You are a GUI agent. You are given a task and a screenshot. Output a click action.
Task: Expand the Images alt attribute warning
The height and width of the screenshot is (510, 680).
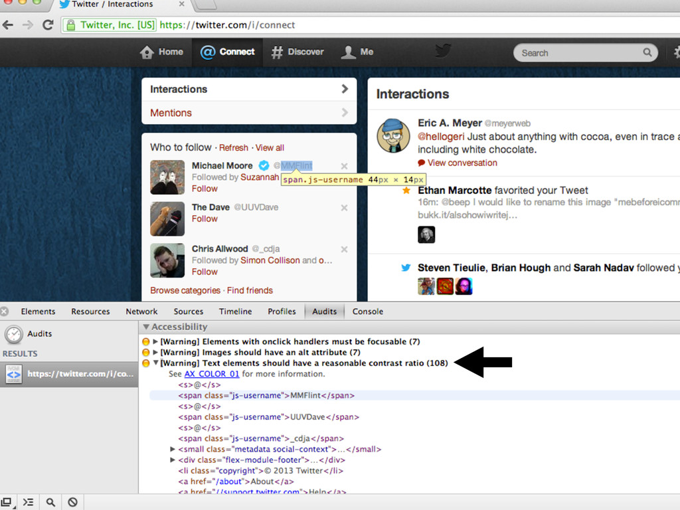(155, 353)
